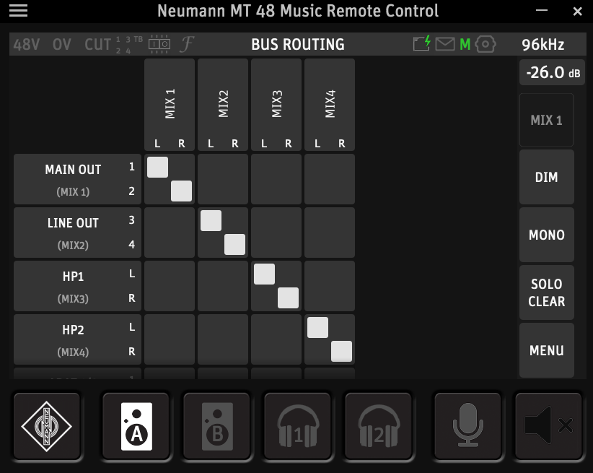Viewport: 593px width, 473px height.
Task: Toggle MIX3 R to HP1 R routing
Action: coord(288,298)
